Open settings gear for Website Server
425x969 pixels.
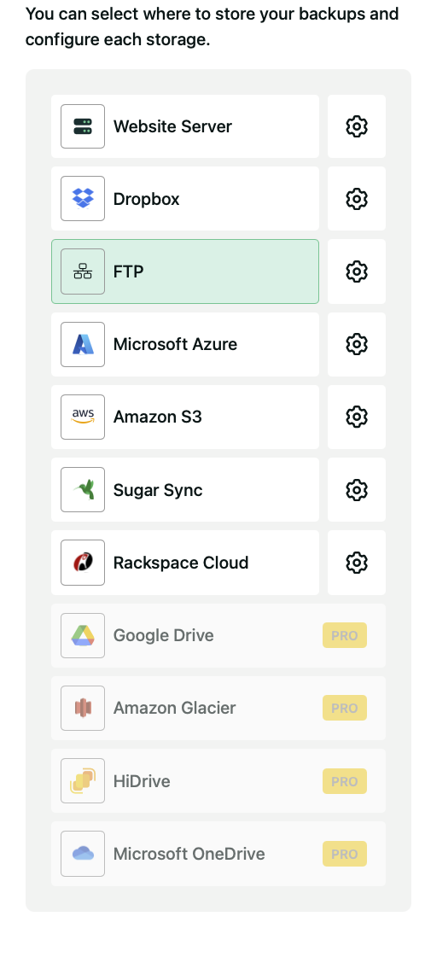pyautogui.click(x=357, y=126)
